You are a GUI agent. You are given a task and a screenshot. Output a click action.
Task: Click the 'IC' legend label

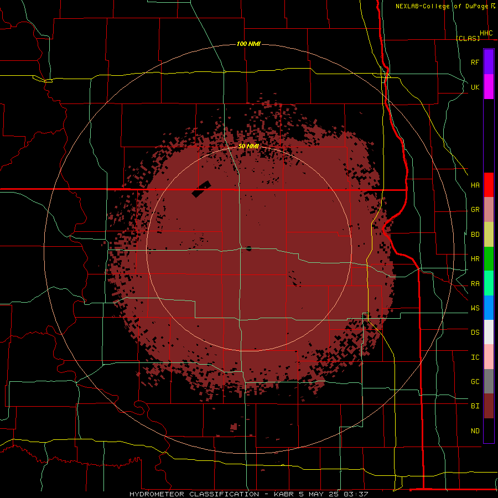[x=475, y=357]
